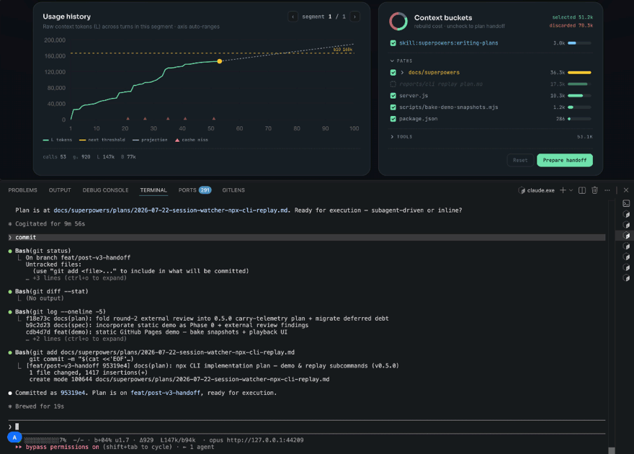This screenshot has width=634, height=454.
Task: Uncheck the package.json checkbox
Action: [x=393, y=119]
